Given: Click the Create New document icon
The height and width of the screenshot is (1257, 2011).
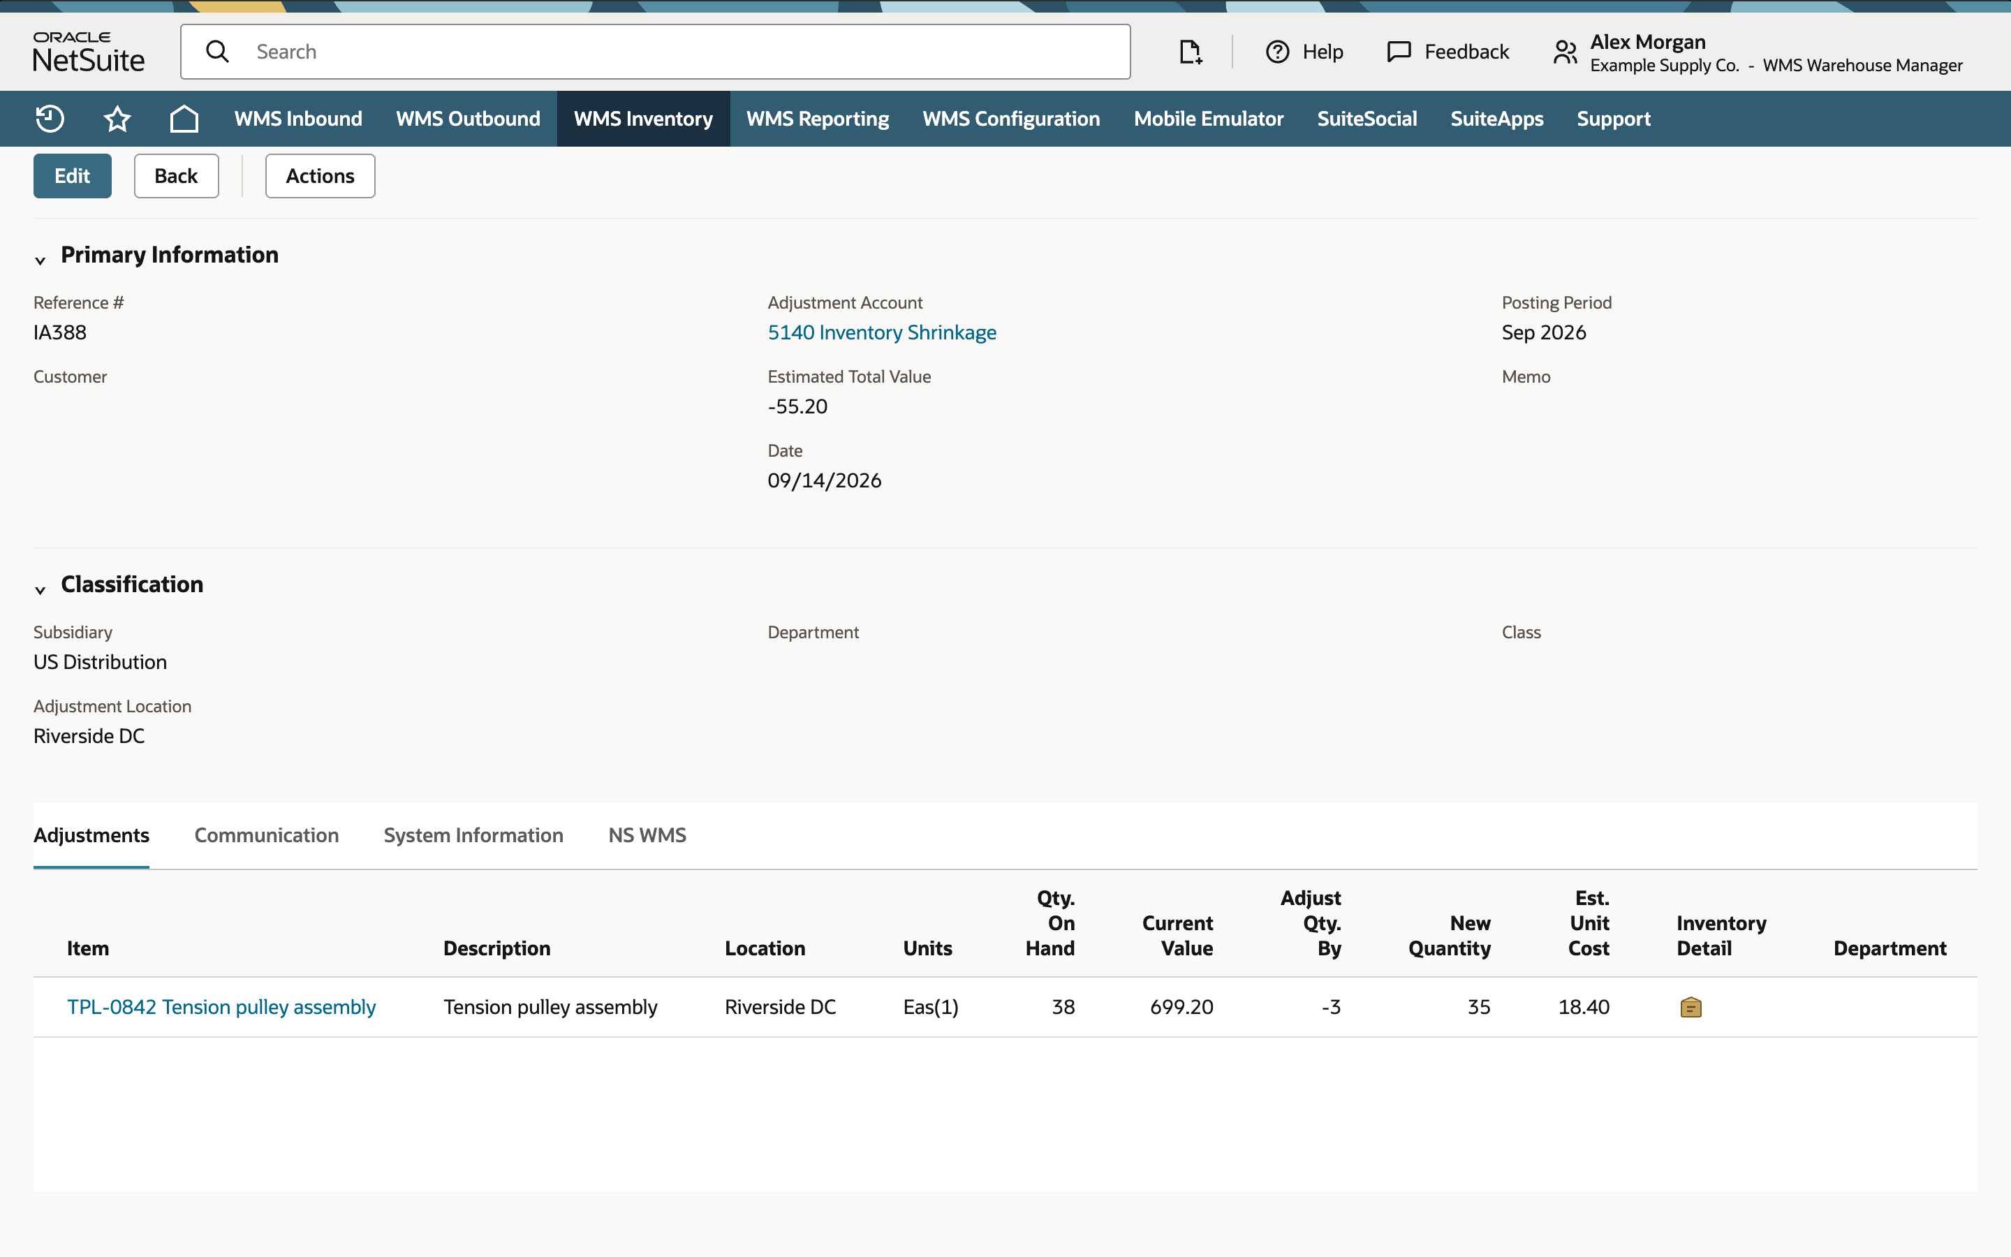Looking at the screenshot, I should pyautogui.click(x=1191, y=52).
